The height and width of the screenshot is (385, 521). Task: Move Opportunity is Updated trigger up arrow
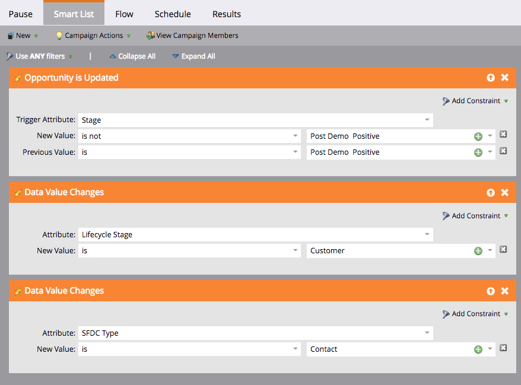[x=491, y=78]
